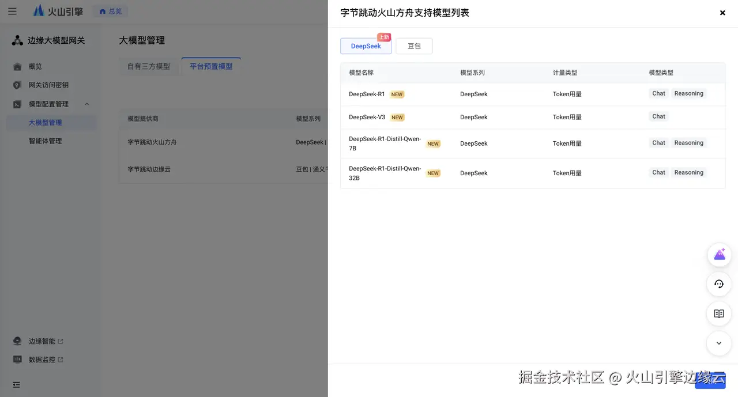The image size is (738, 397).
Task: Open the hamburger menu at top left
Action: 12,11
